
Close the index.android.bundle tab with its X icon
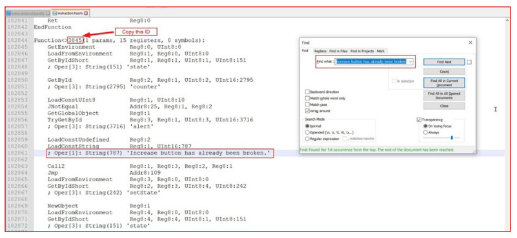tap(48, 13)
